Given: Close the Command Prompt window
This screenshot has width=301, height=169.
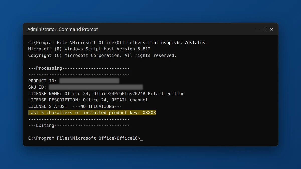Looking at the screenshot, I should click(271, 29).
